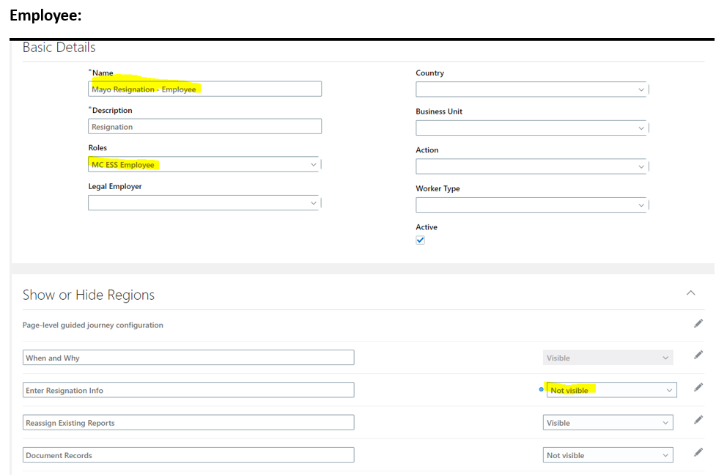The image size is (727, 475).
Task: Collapse the Show or Hide Regions section
Action: 691,292
